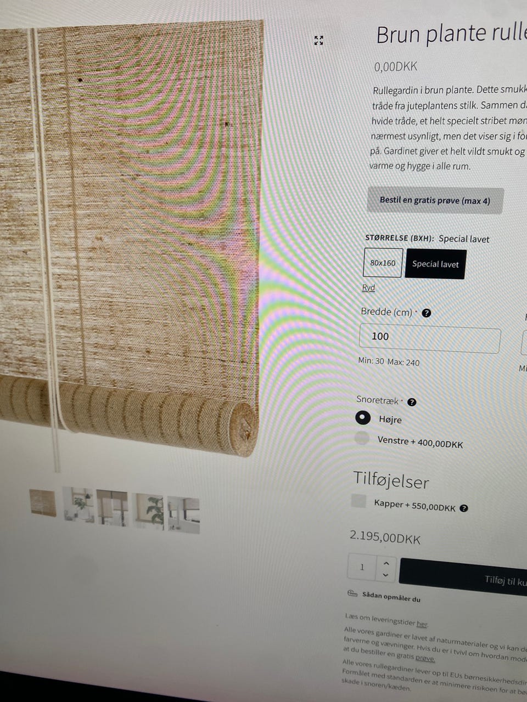The width and height of the screenshot is (527, 702).
Task: Click the Bredde width input field
Action: click(x=429, y=338)
